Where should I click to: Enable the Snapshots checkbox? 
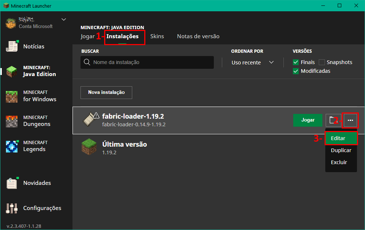click(322, 62)
